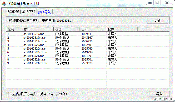Click size value 2025760
The height and width of the screenshot is (102, 175).
coord(87,49)
